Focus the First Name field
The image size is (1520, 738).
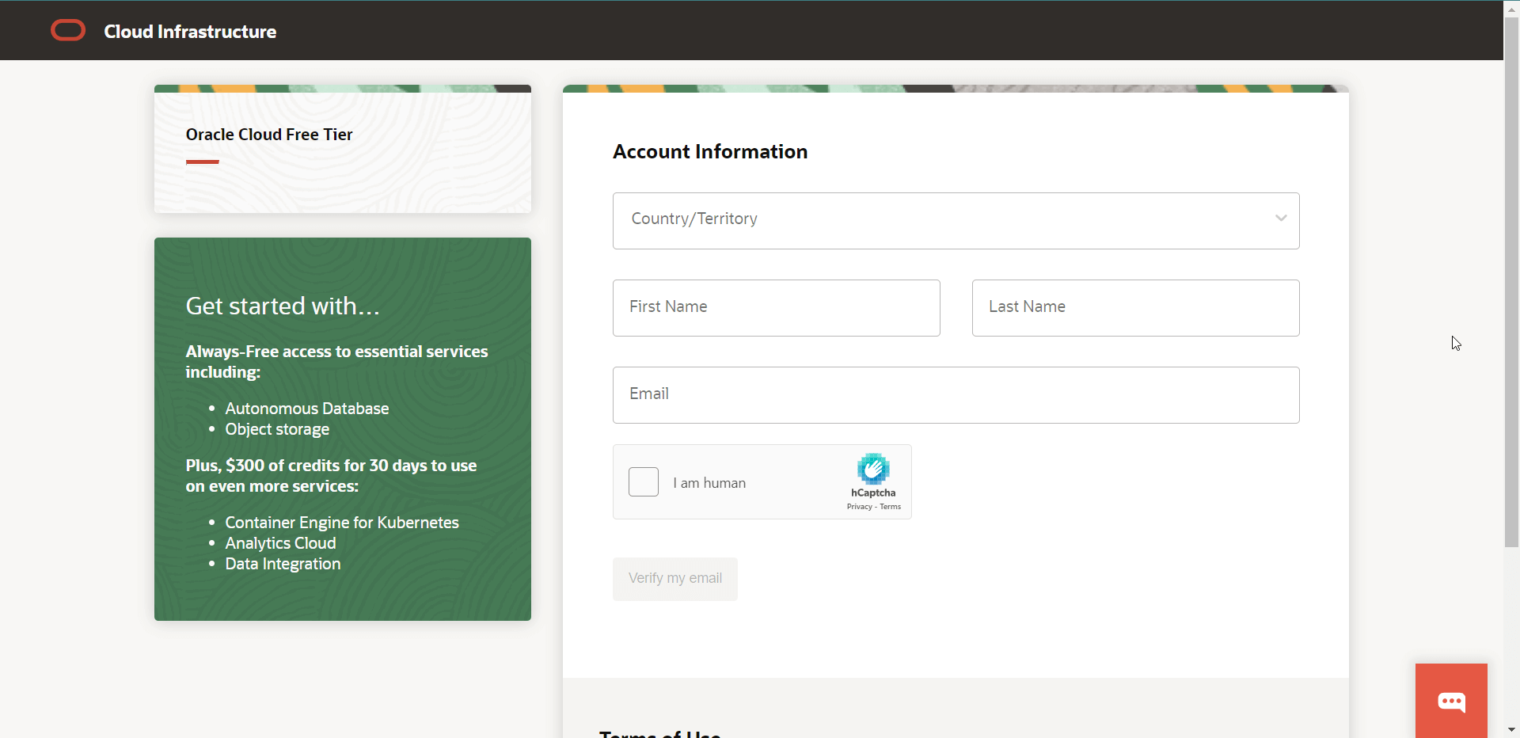[776, 308]
